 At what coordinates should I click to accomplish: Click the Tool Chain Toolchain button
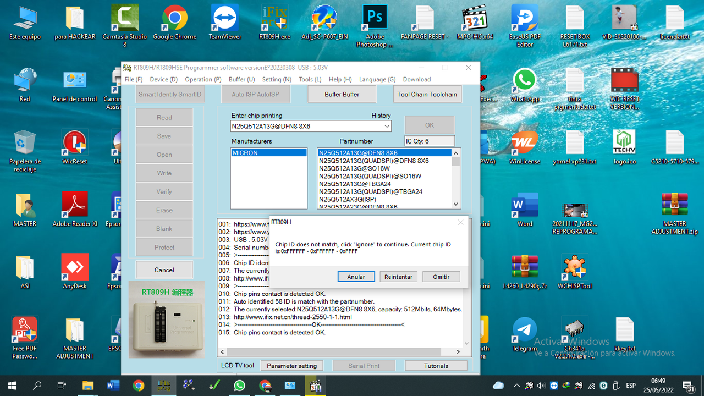click(x=427, y=94)
